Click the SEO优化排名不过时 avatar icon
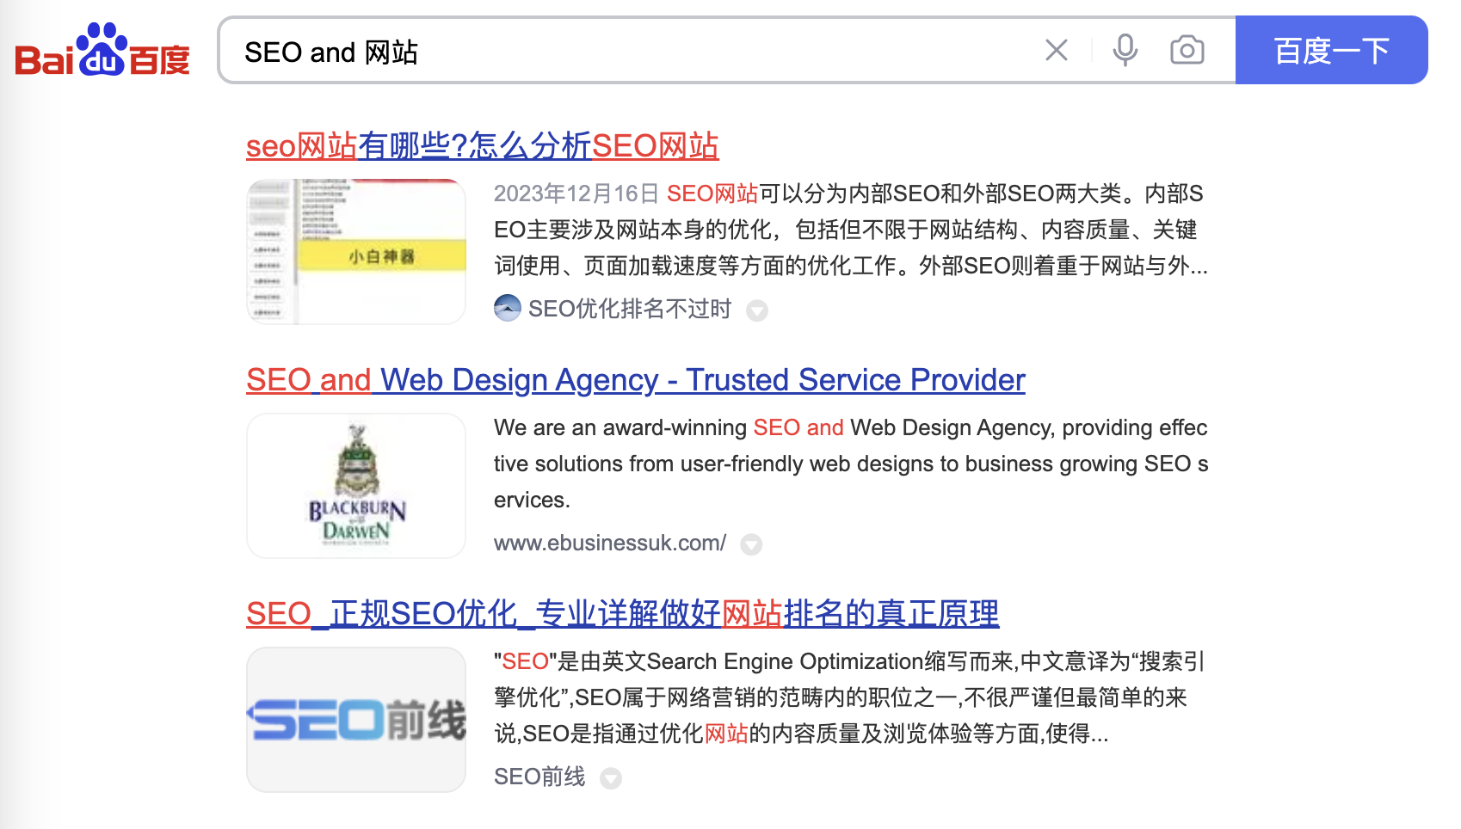The width and height of the screenshot is (1461, 829). point(508,308)
